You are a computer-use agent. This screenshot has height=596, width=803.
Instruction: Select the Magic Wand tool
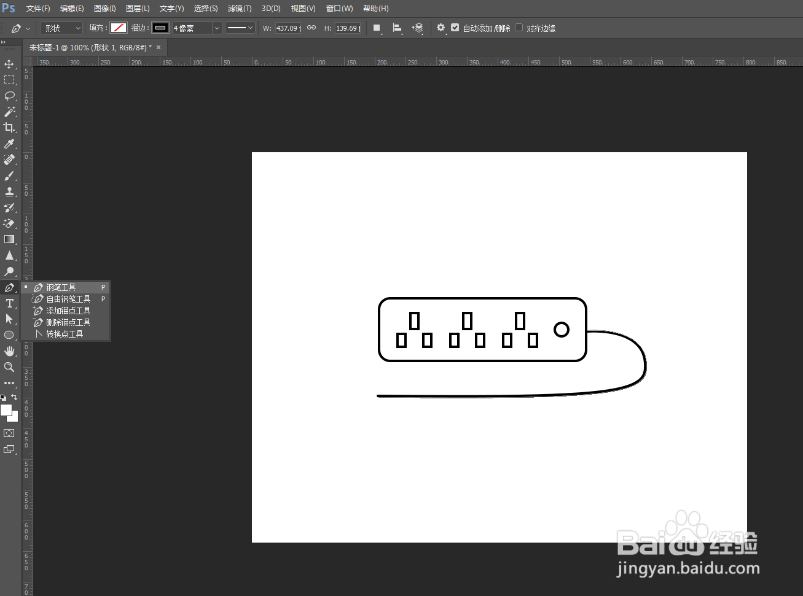click(x=9, y=112)
